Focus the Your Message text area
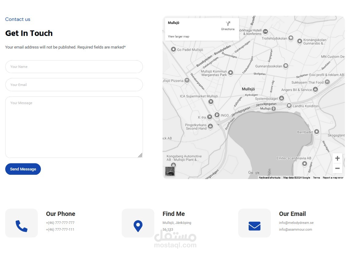This screenshot has height=254, width=351. pos(74,127)
